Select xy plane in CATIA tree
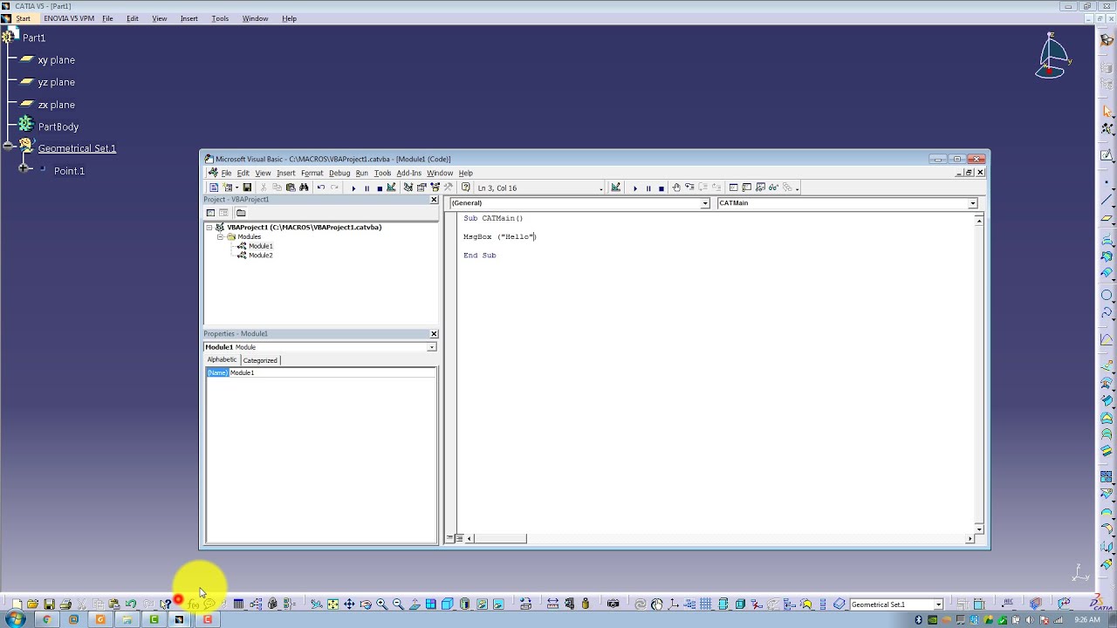This screenshot has height=628, width=1117. pos(56,60)
